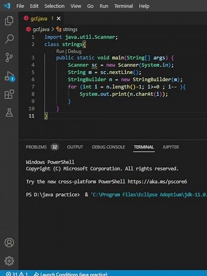Click the strings class symbol in breadcrumb
The width and height of the screenshot is (207, 276).
click(x=67, y=29)
